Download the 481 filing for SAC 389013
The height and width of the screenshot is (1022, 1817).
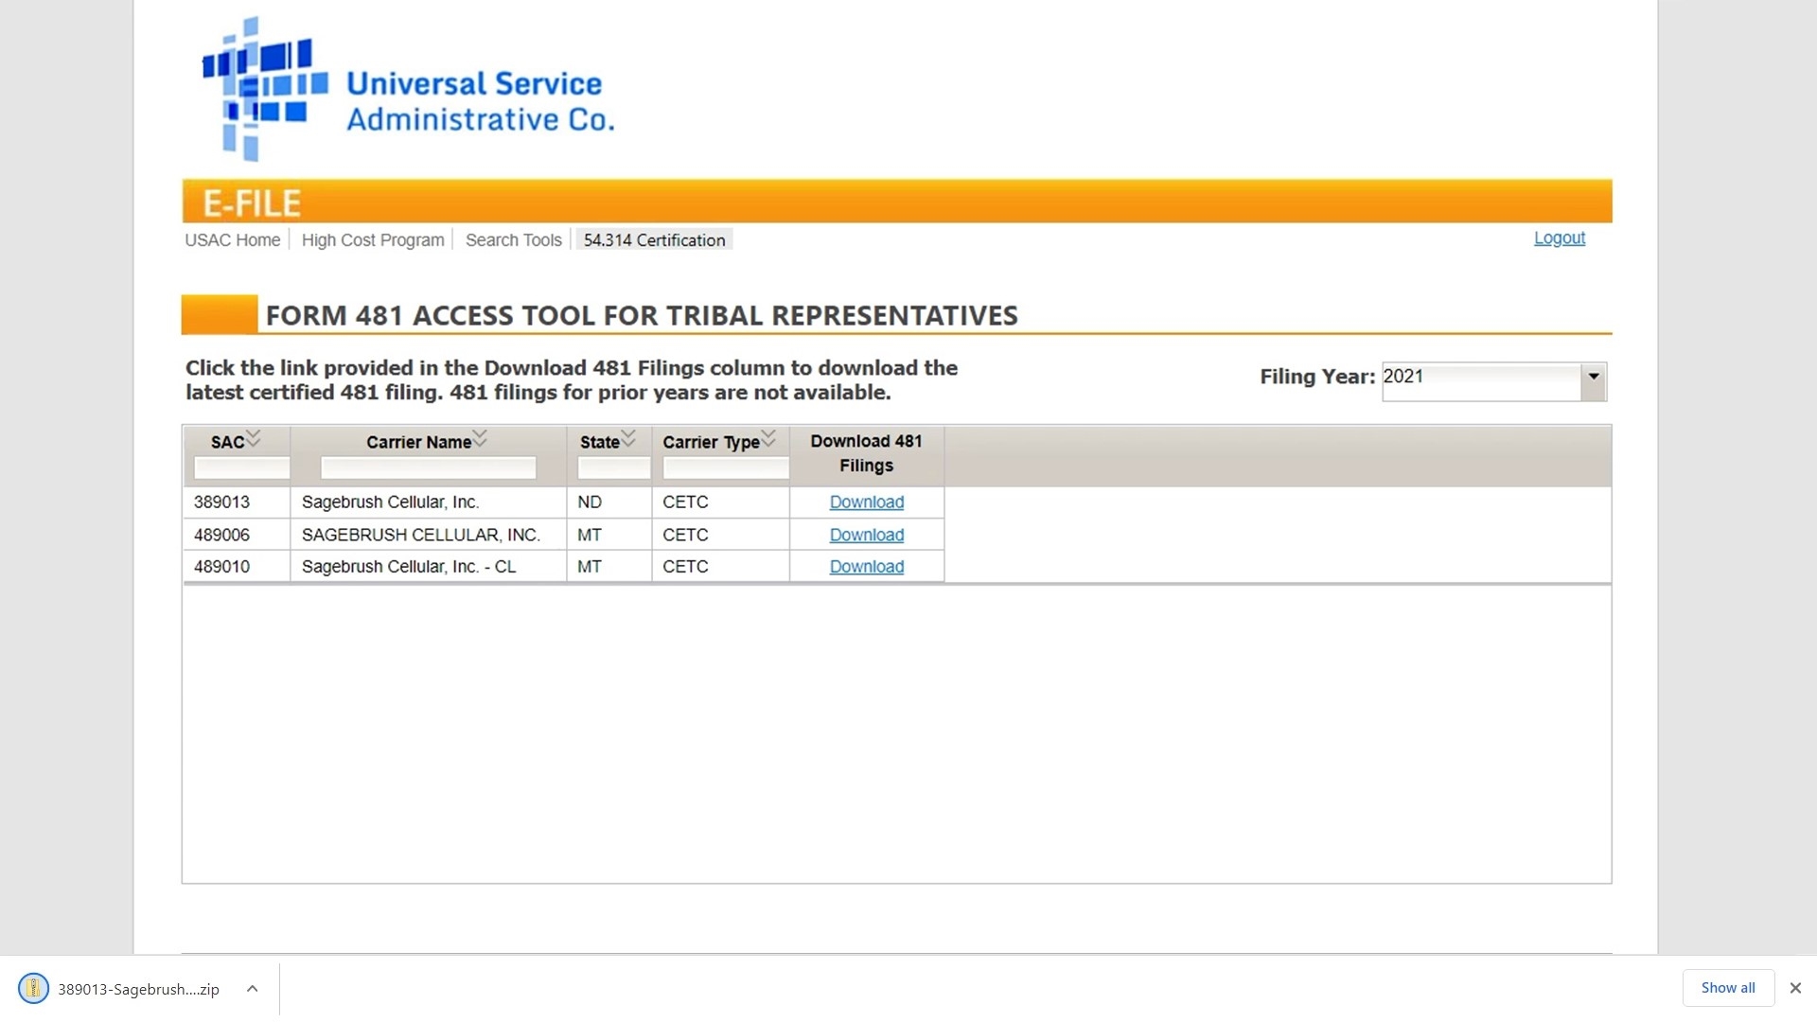(867, 502)
